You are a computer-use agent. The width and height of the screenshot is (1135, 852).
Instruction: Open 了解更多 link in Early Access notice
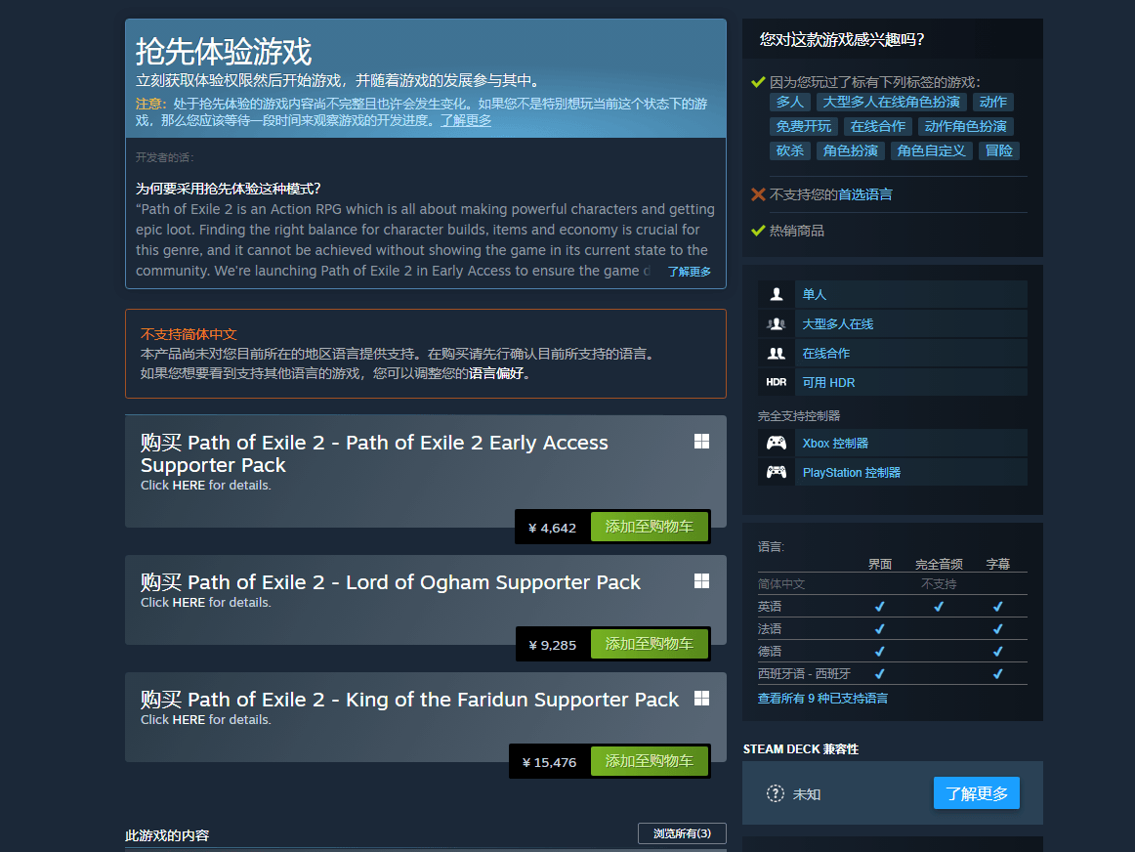[466, 120]
